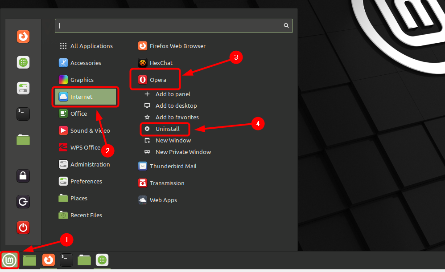Image resolution: width=445 pixels, height=272 pixels.
Task: Open Files manager from the bottom panel
Action: 84,260
